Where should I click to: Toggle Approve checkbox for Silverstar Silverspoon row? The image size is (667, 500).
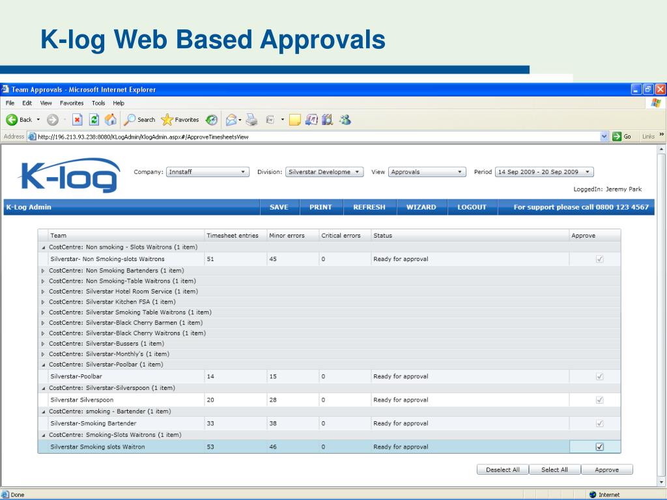tap(600, 400)
